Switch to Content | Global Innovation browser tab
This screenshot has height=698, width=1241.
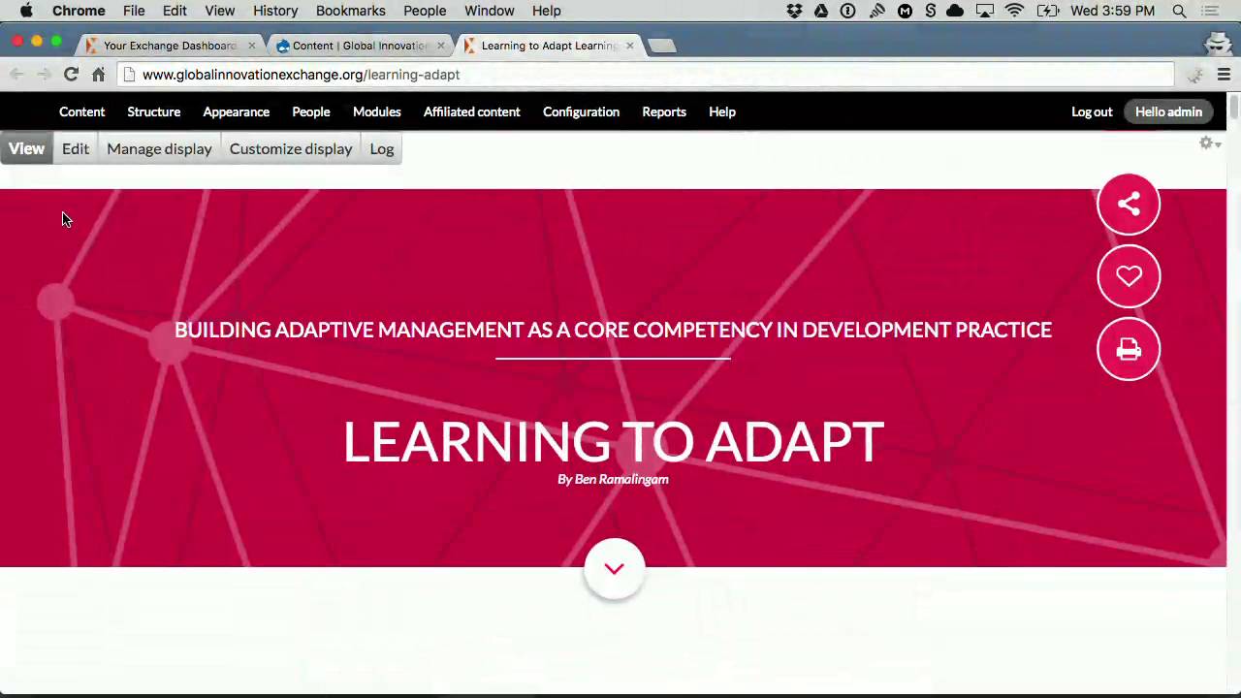[359, 46]
